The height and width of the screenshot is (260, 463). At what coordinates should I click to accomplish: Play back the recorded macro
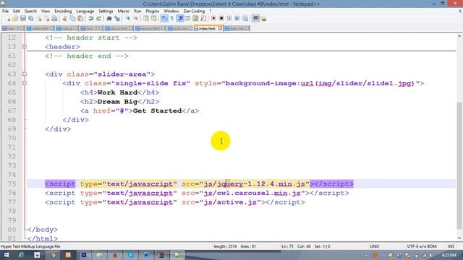(229, 19)
